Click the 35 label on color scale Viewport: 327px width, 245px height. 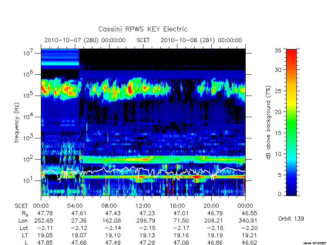[x=278, y=51]
